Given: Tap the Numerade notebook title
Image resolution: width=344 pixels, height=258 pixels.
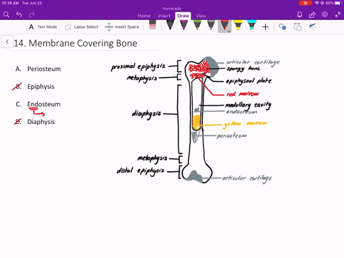Looking at the screenshot, I should point(172,9).
